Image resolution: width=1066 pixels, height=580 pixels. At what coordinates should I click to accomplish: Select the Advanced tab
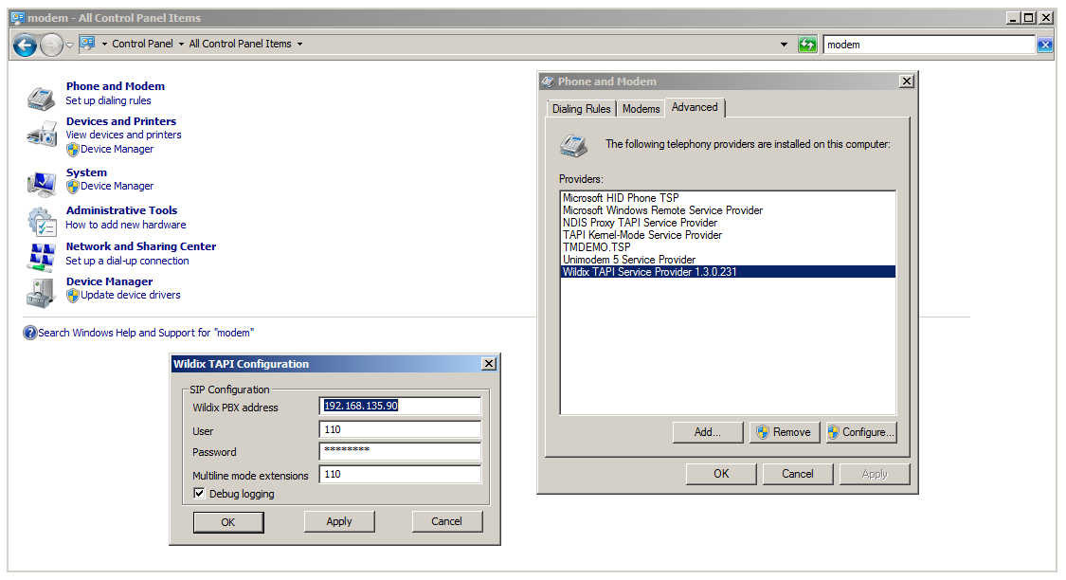[695, 107]
